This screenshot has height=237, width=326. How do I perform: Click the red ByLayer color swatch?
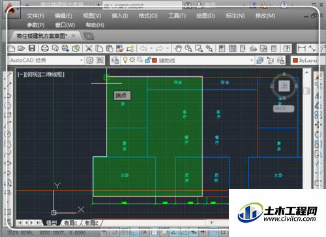click(295, 61)
